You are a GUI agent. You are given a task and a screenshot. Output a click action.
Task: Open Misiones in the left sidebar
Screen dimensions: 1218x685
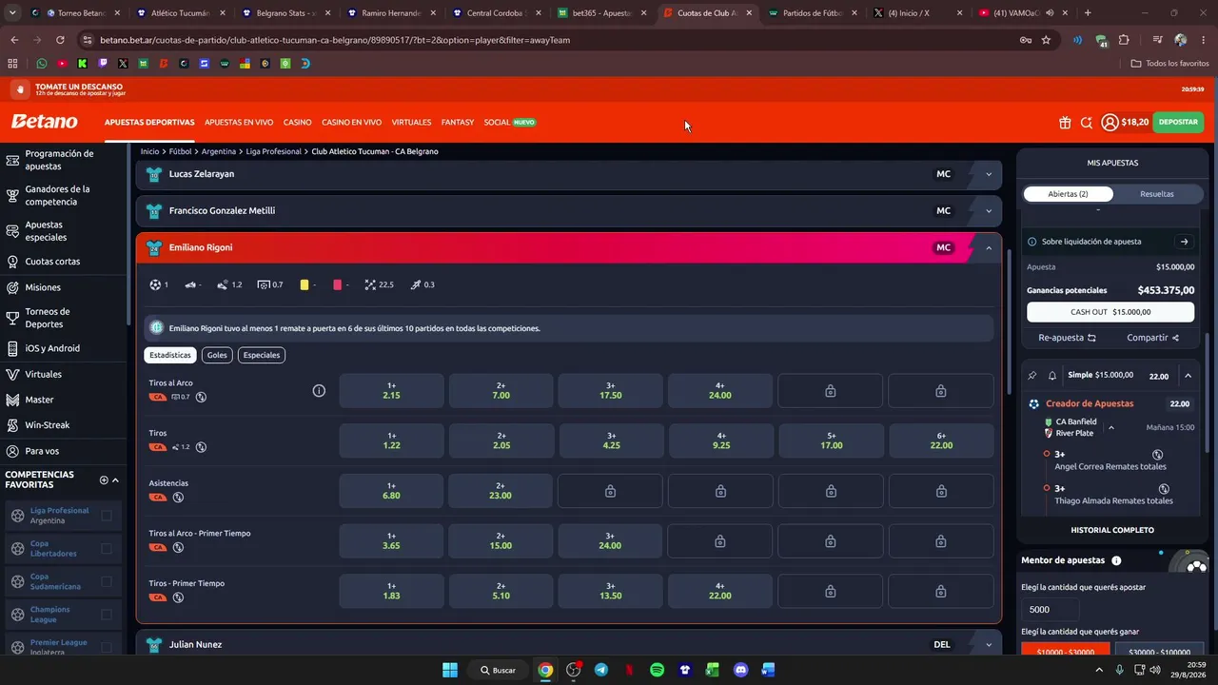click(43, 287)
